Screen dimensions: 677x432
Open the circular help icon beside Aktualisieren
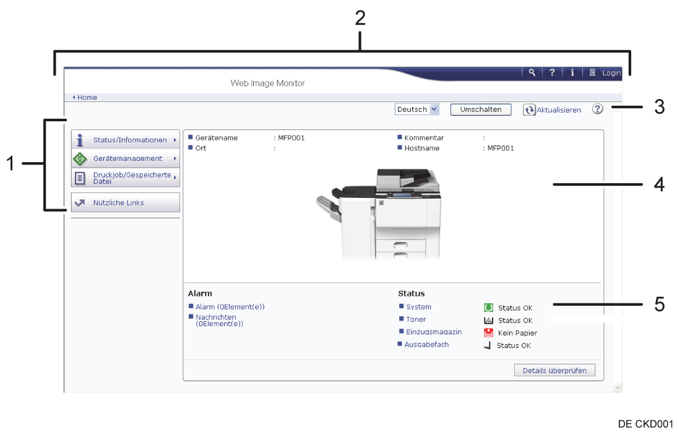[x=597, y=109]
